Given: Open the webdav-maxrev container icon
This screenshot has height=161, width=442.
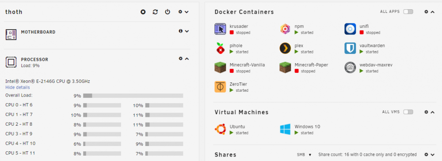Looking at the screenshot, I should [x=350, y=67].
